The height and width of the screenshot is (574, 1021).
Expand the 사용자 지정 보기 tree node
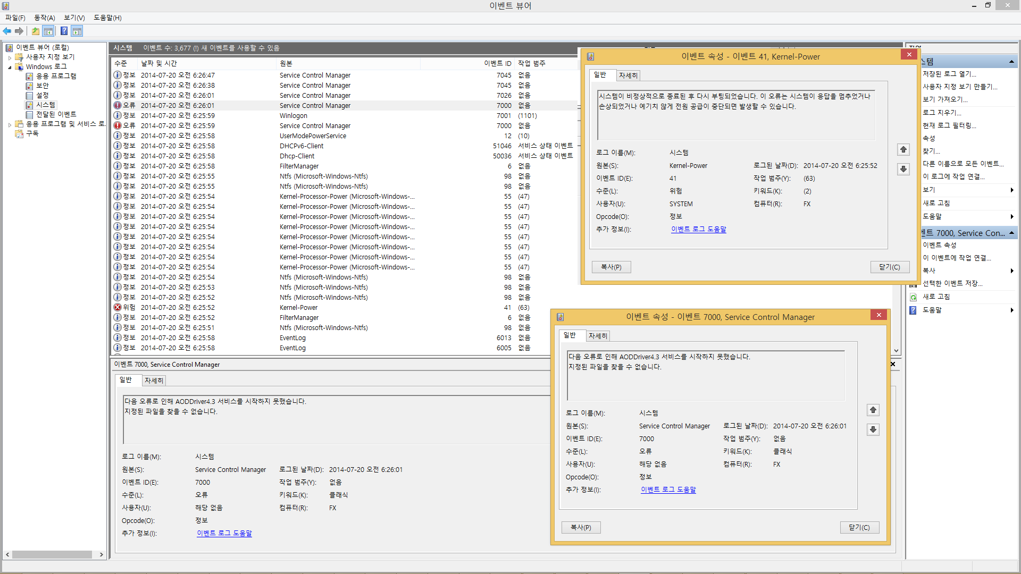[10, 57]
